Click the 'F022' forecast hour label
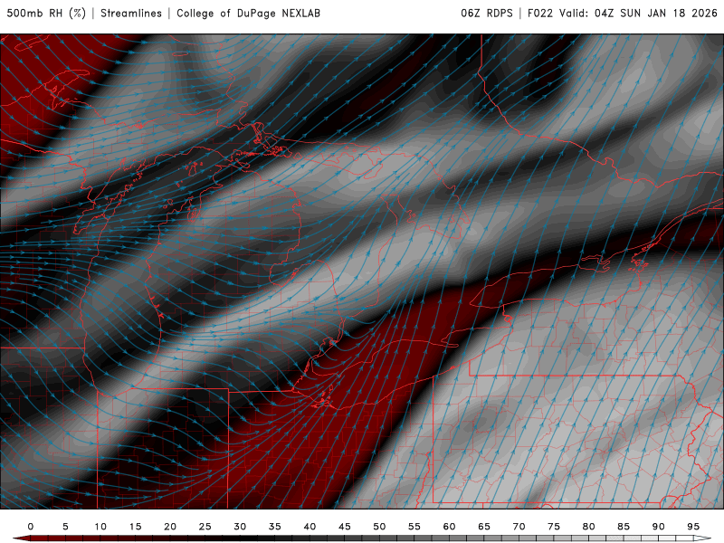This screenshot has height=543, width=724. point(539,13)
